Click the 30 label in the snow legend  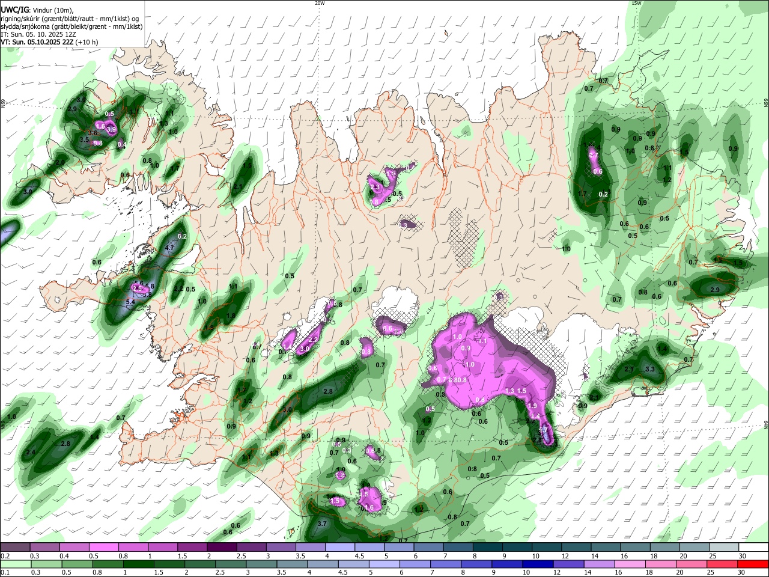coord(743,556)
